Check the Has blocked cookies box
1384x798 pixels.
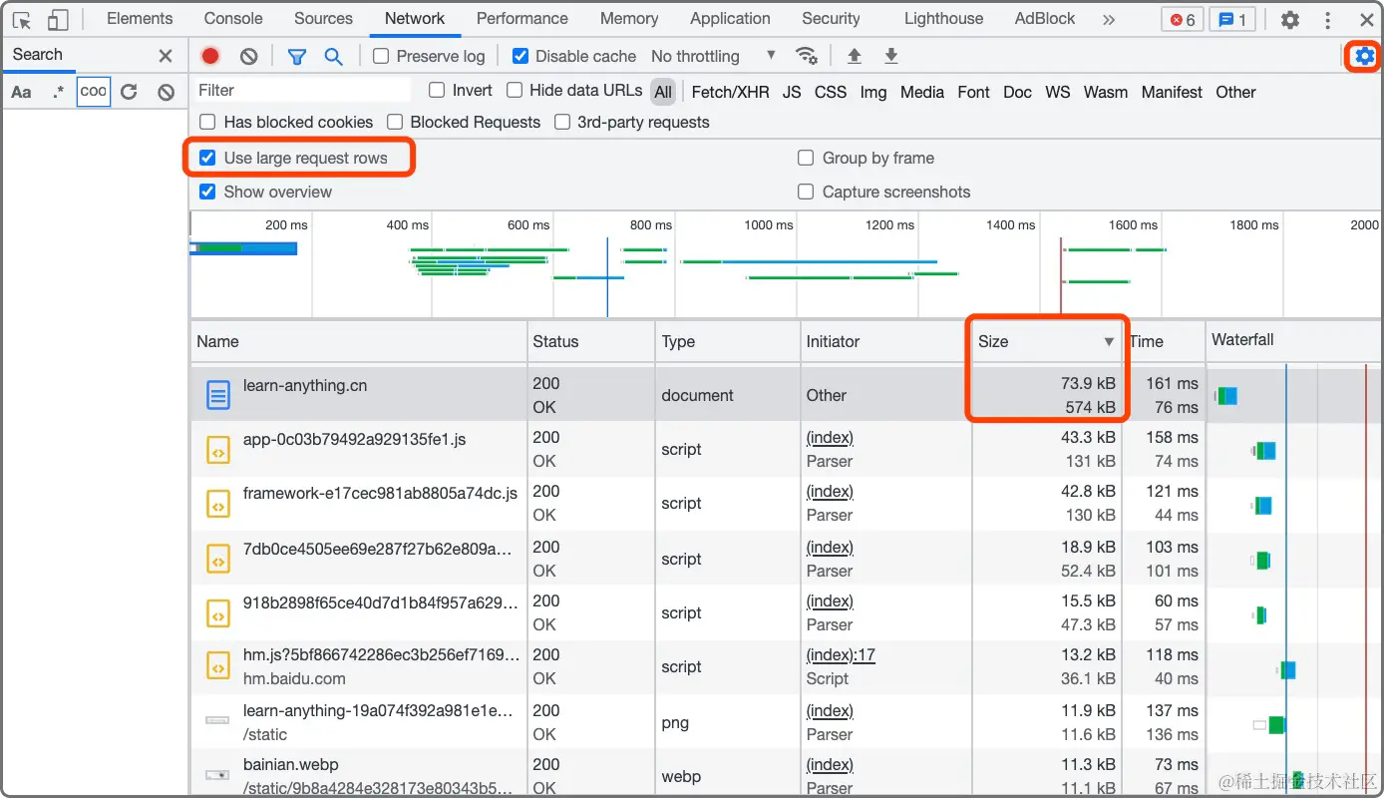(207, 123)
